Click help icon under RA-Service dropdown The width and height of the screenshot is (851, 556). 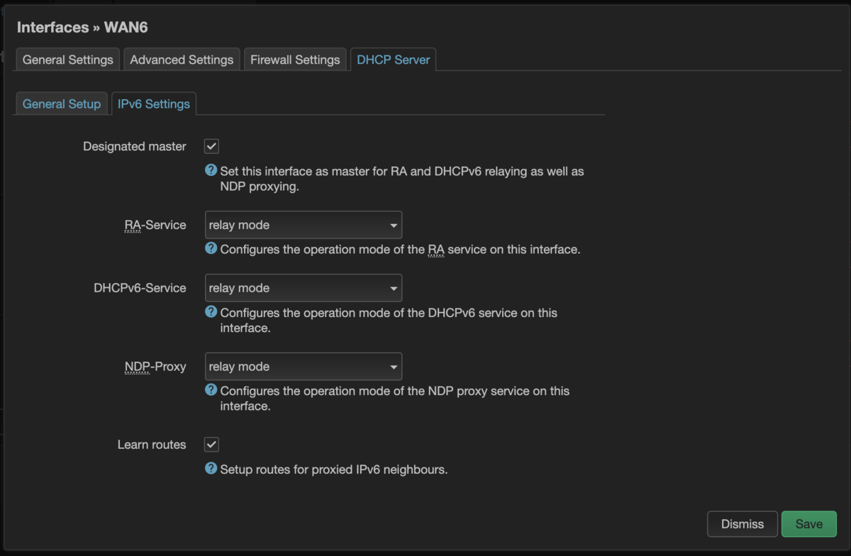coord(211,249)
